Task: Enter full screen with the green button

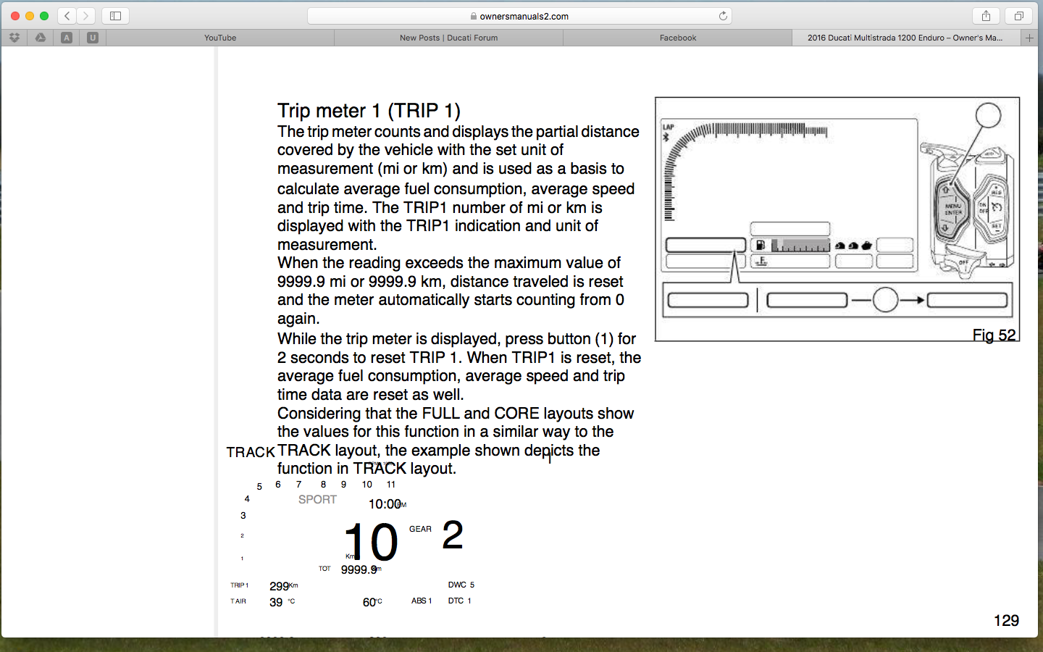Action: click(44, 16)
